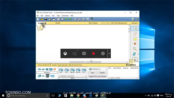Viewport: 174px width, 98px height.
Task: Open the Extensions menu
Action: (65, 16)
